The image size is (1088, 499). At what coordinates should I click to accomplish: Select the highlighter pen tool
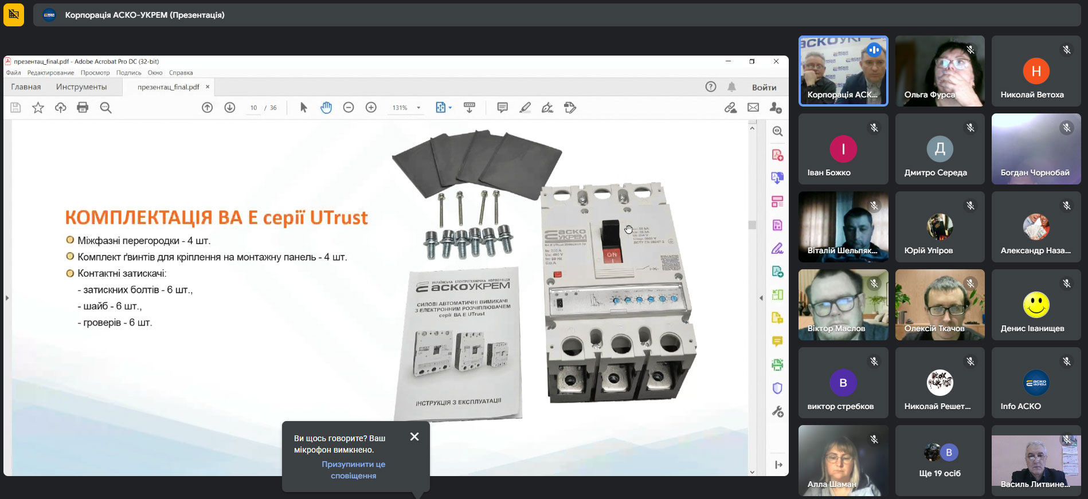point(525,108)
